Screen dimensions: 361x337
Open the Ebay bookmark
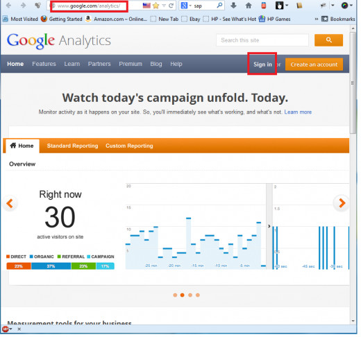point(191,19)
